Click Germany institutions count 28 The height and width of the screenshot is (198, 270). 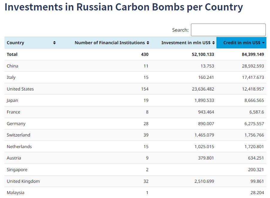pos(146,124)
